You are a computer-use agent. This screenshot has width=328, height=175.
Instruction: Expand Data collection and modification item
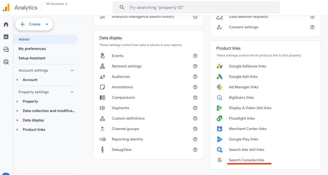17,111
